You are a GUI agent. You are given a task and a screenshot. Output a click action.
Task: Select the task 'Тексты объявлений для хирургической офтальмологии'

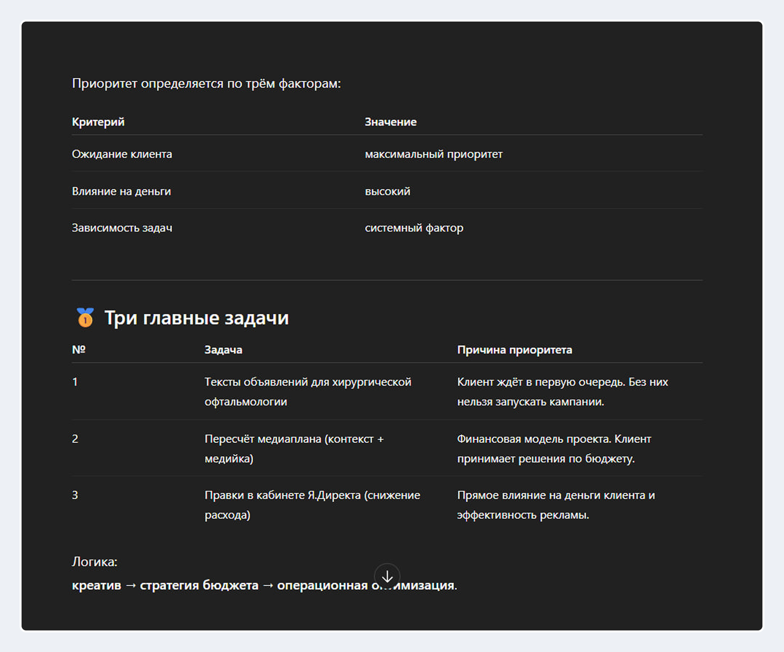click(308, 392)
